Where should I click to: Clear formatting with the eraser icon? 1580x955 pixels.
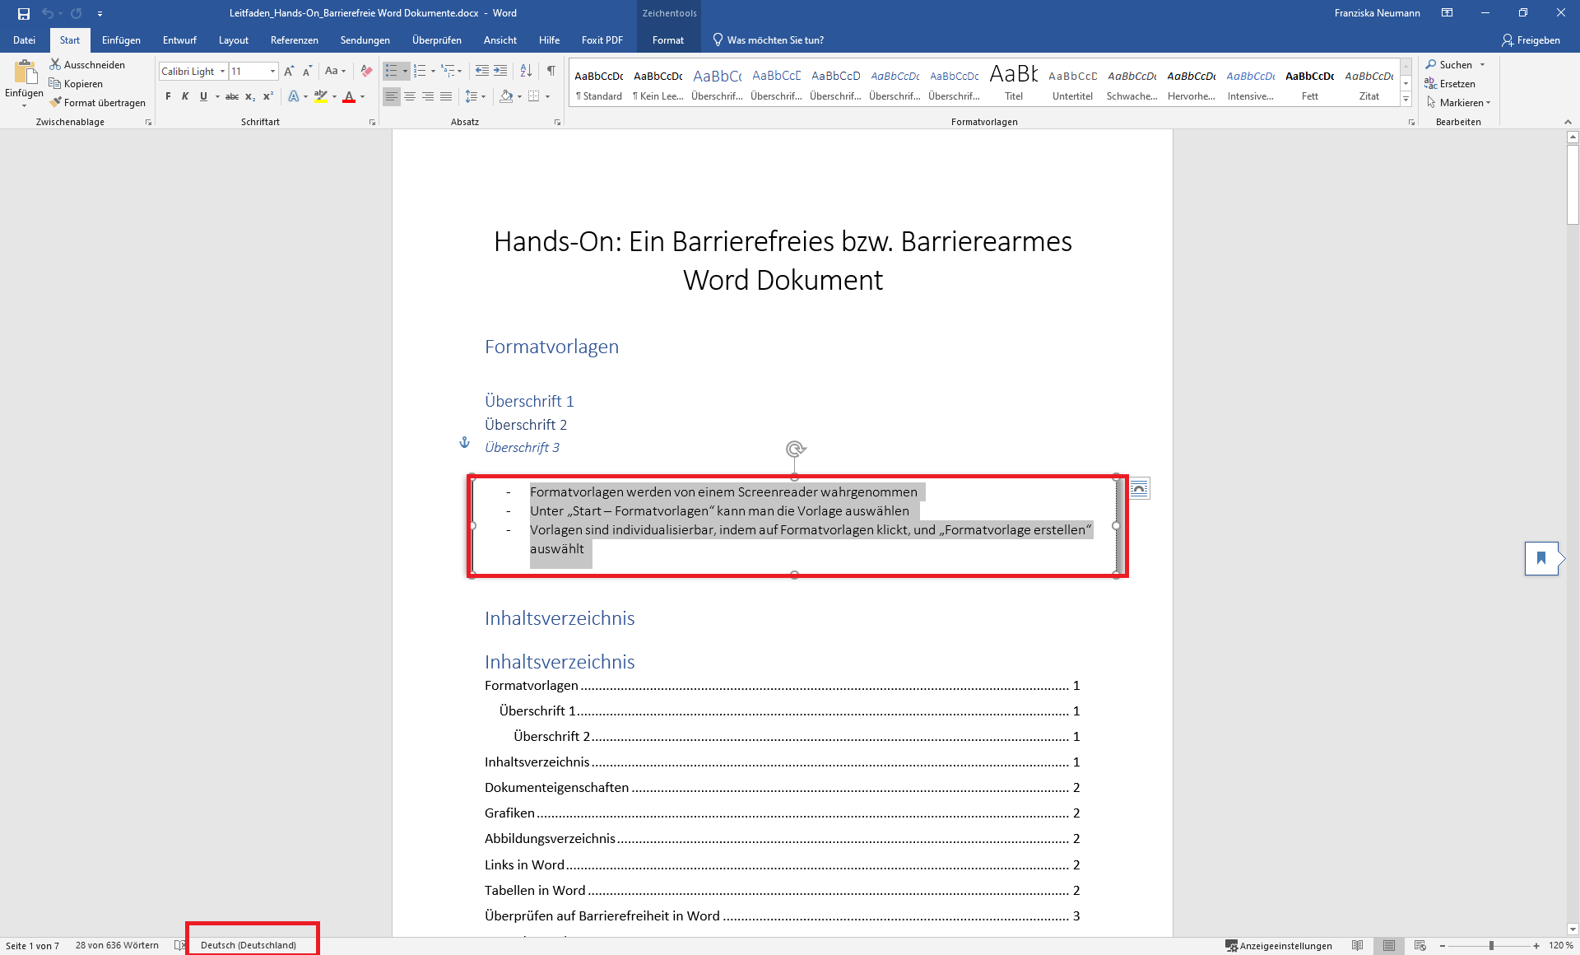(365, 72)
